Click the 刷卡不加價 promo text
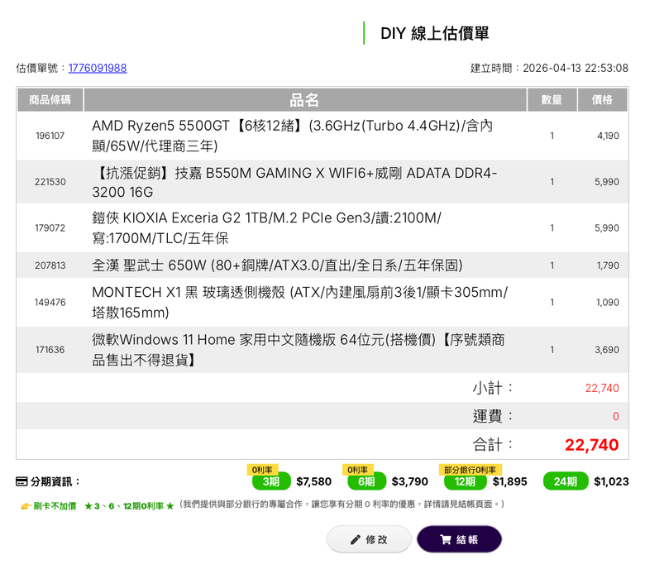645x569 pixels. click(x=55, y=506)
